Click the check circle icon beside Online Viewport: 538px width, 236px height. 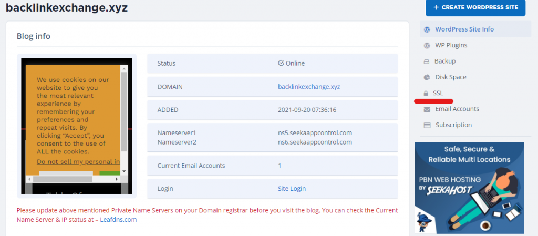coord(281,63)
